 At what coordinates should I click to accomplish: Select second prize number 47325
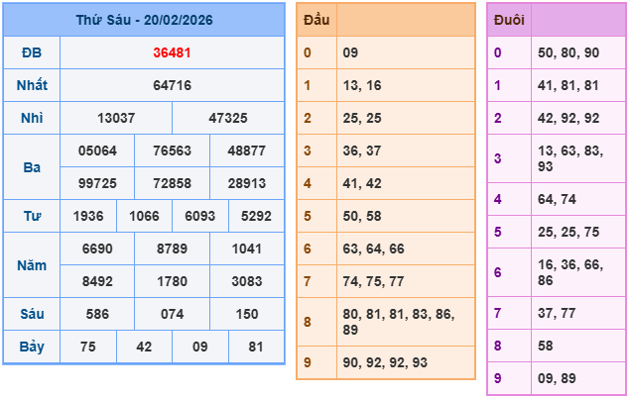228,119
